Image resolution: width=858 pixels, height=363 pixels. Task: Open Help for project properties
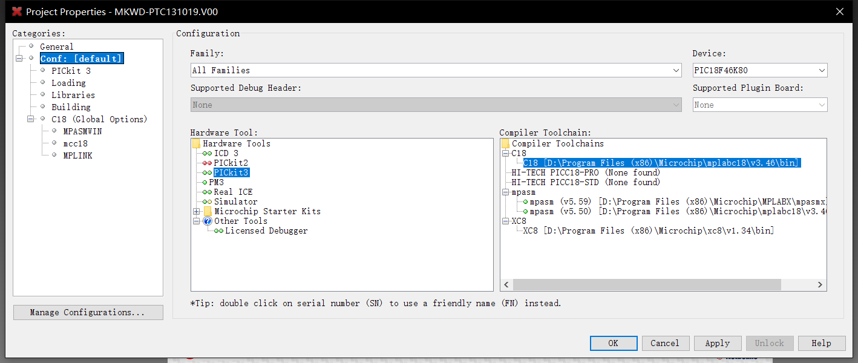coord(821,343)
